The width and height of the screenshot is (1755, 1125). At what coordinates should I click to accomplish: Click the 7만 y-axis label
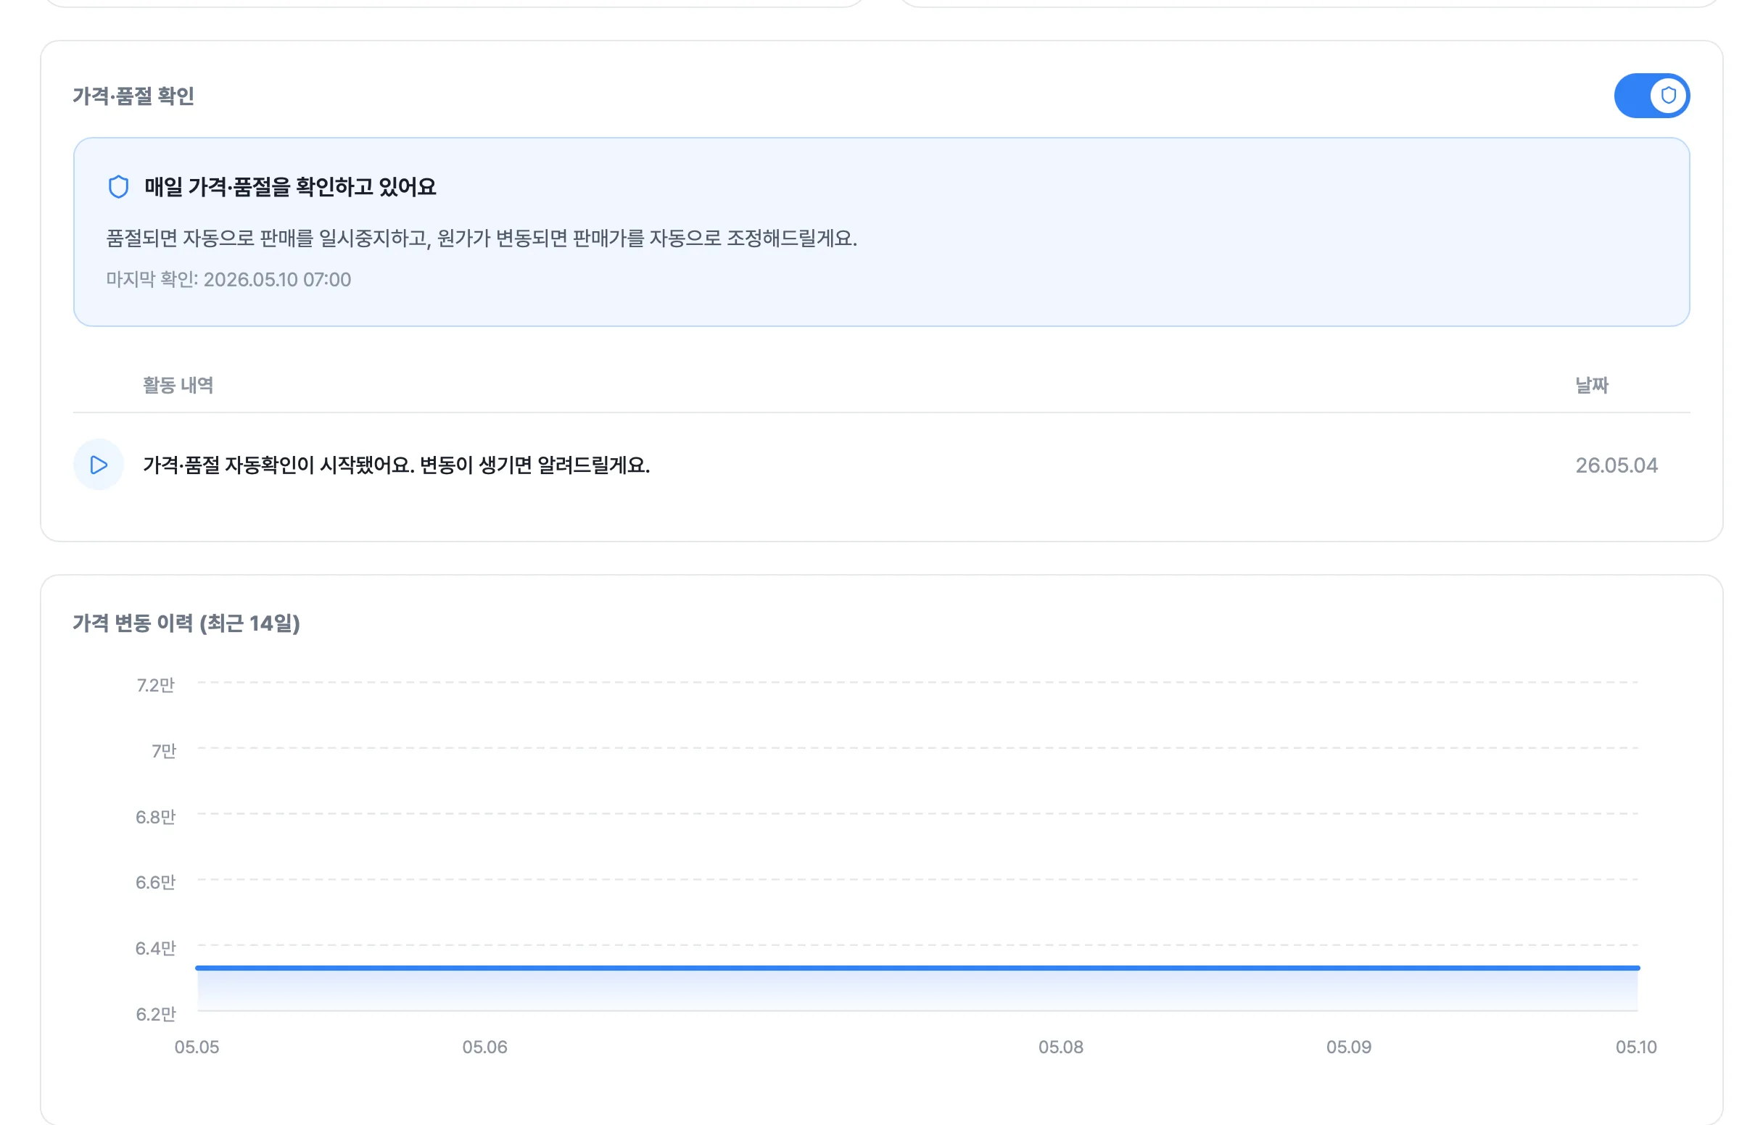(x=164, y=751)
